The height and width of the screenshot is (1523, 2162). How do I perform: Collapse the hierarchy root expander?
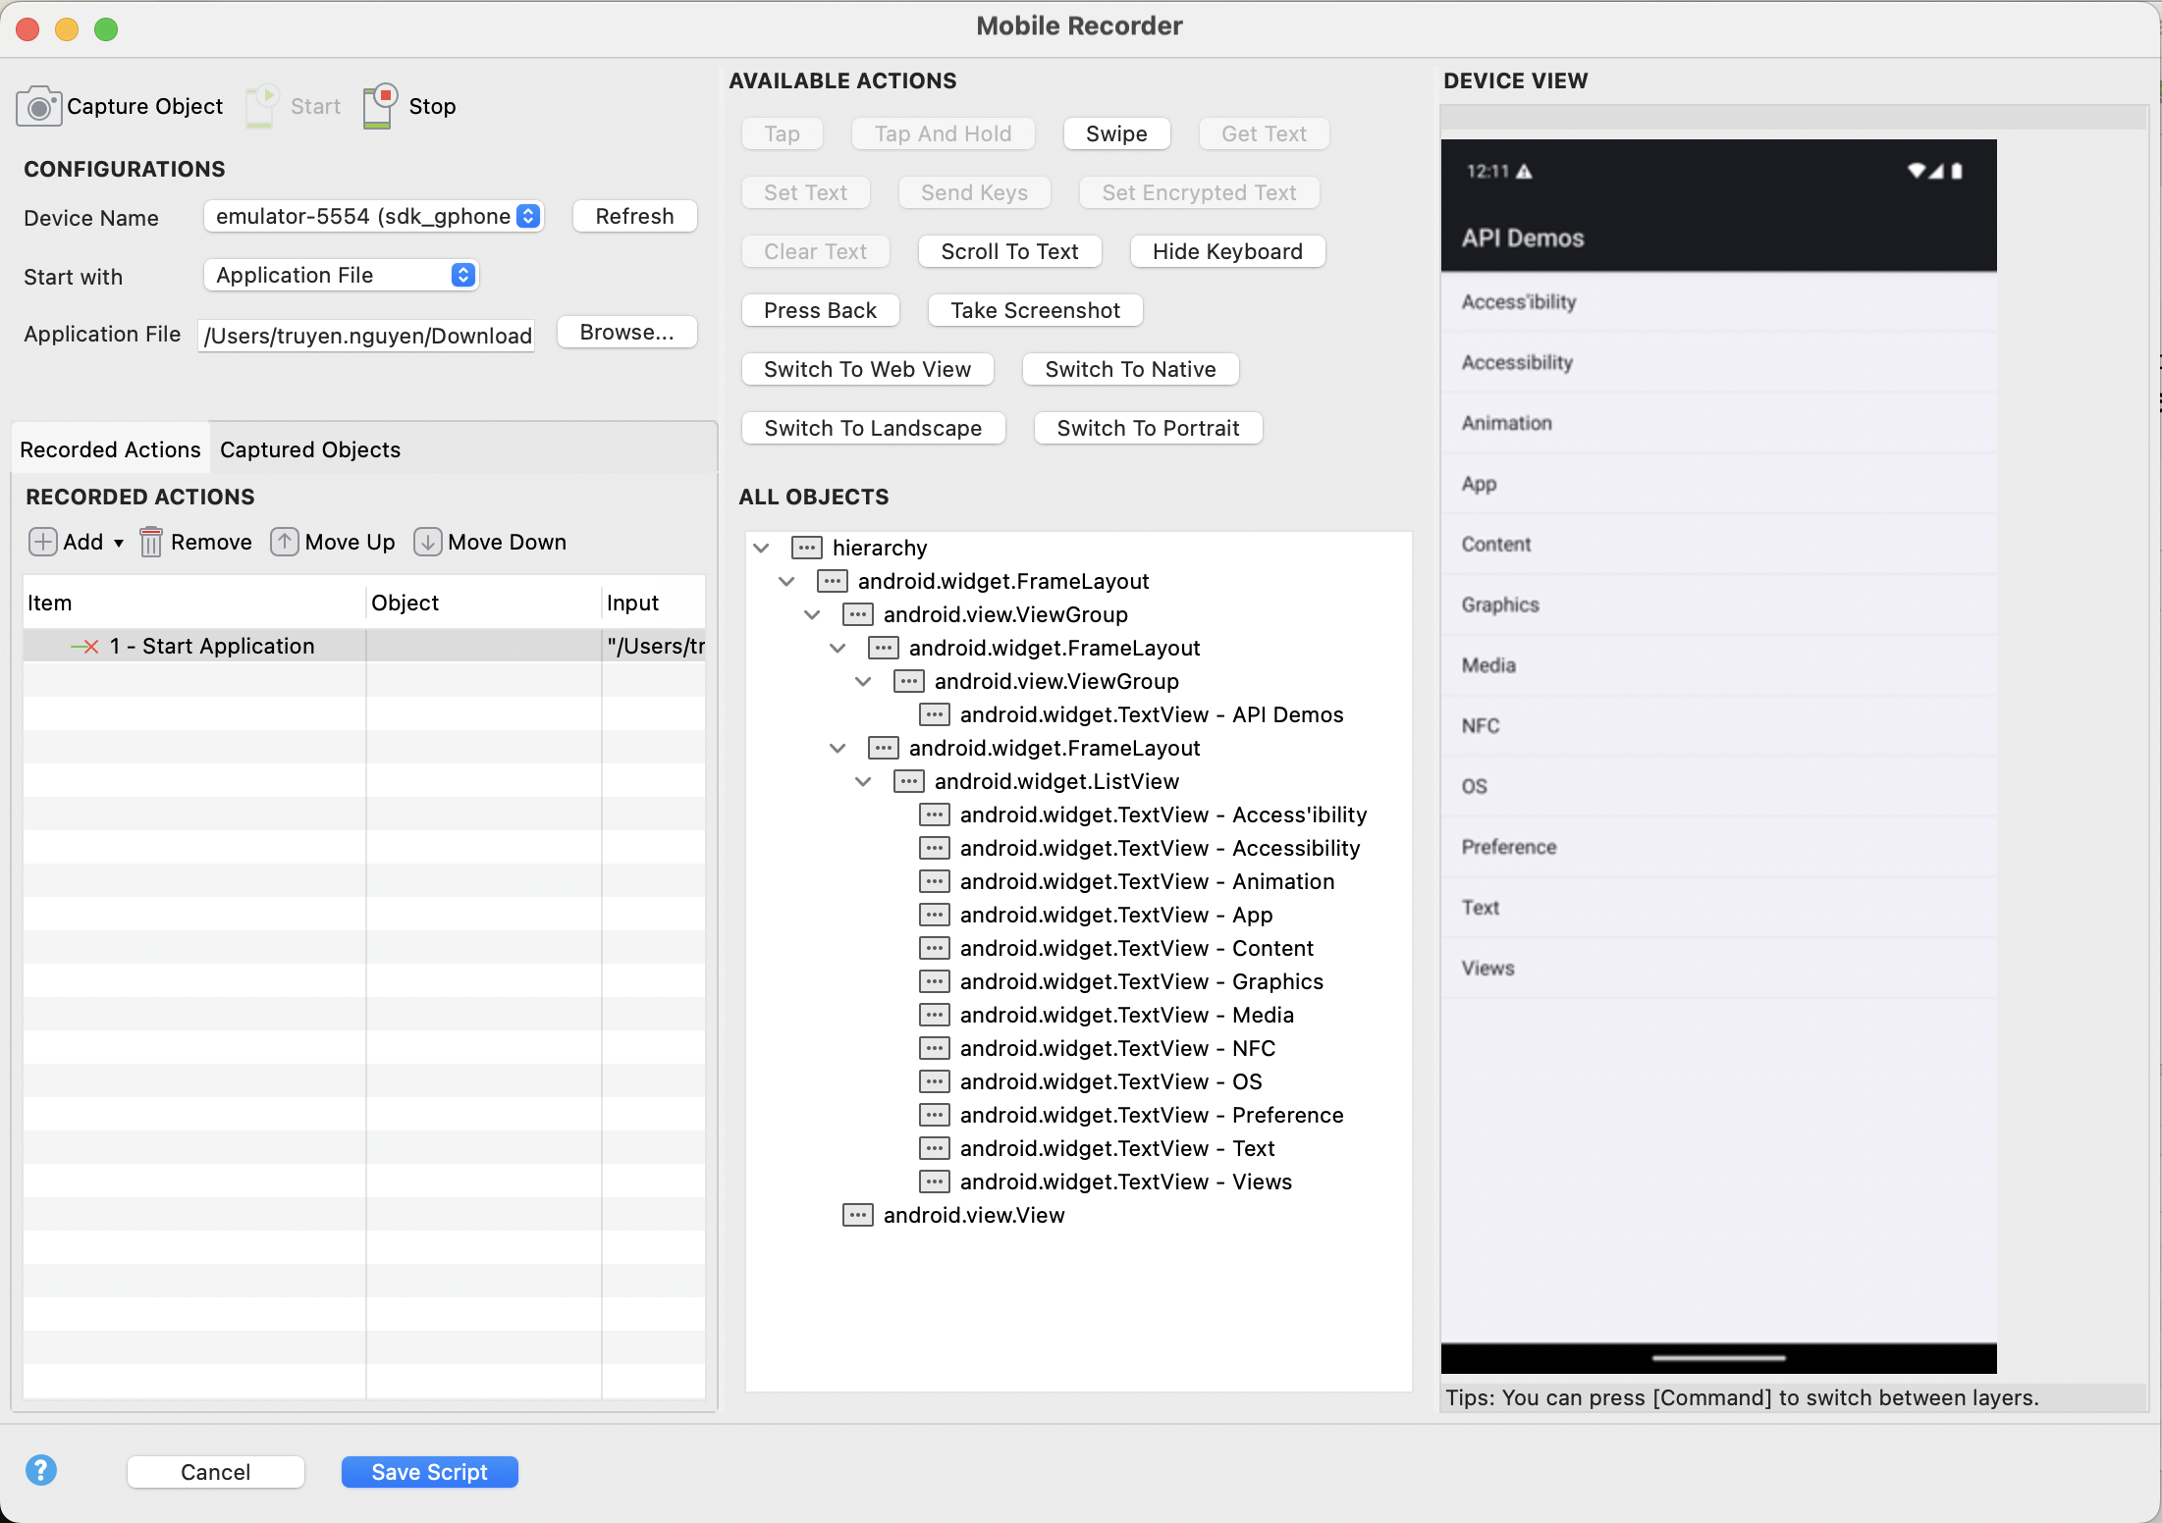click(x=761, y=548)
